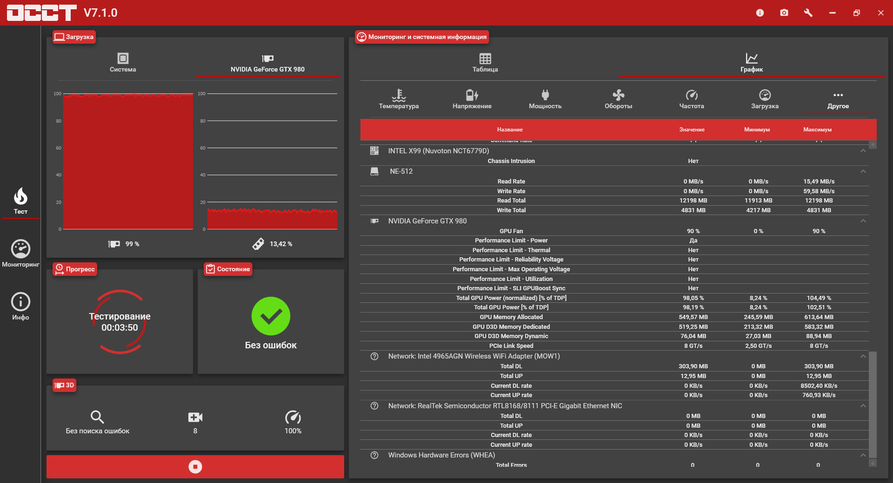Screen dimensions: 893x483
Task: Minimize the OCCT window
Action: click(833, 13)
